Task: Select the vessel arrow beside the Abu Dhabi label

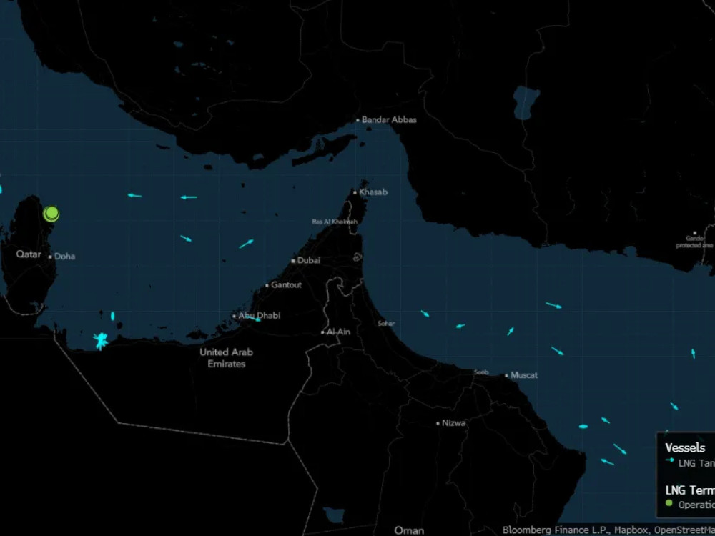Action: [255, 319]
